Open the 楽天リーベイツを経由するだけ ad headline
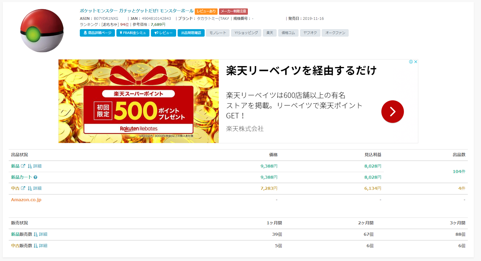Viewport: 481px width, 261px height. (x=301, y=71)
